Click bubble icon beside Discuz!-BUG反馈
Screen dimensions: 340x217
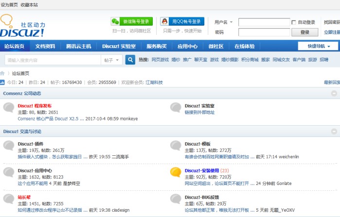tap(176, 199)
